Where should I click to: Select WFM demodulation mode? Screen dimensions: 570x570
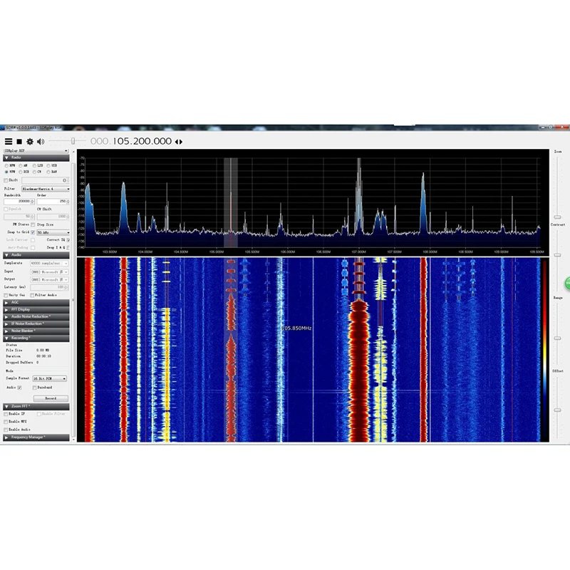[x=6, y=172]
